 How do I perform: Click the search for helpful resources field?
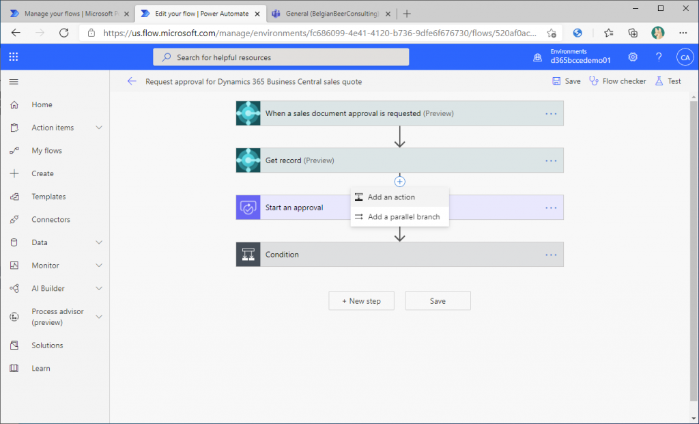point(281,57)
